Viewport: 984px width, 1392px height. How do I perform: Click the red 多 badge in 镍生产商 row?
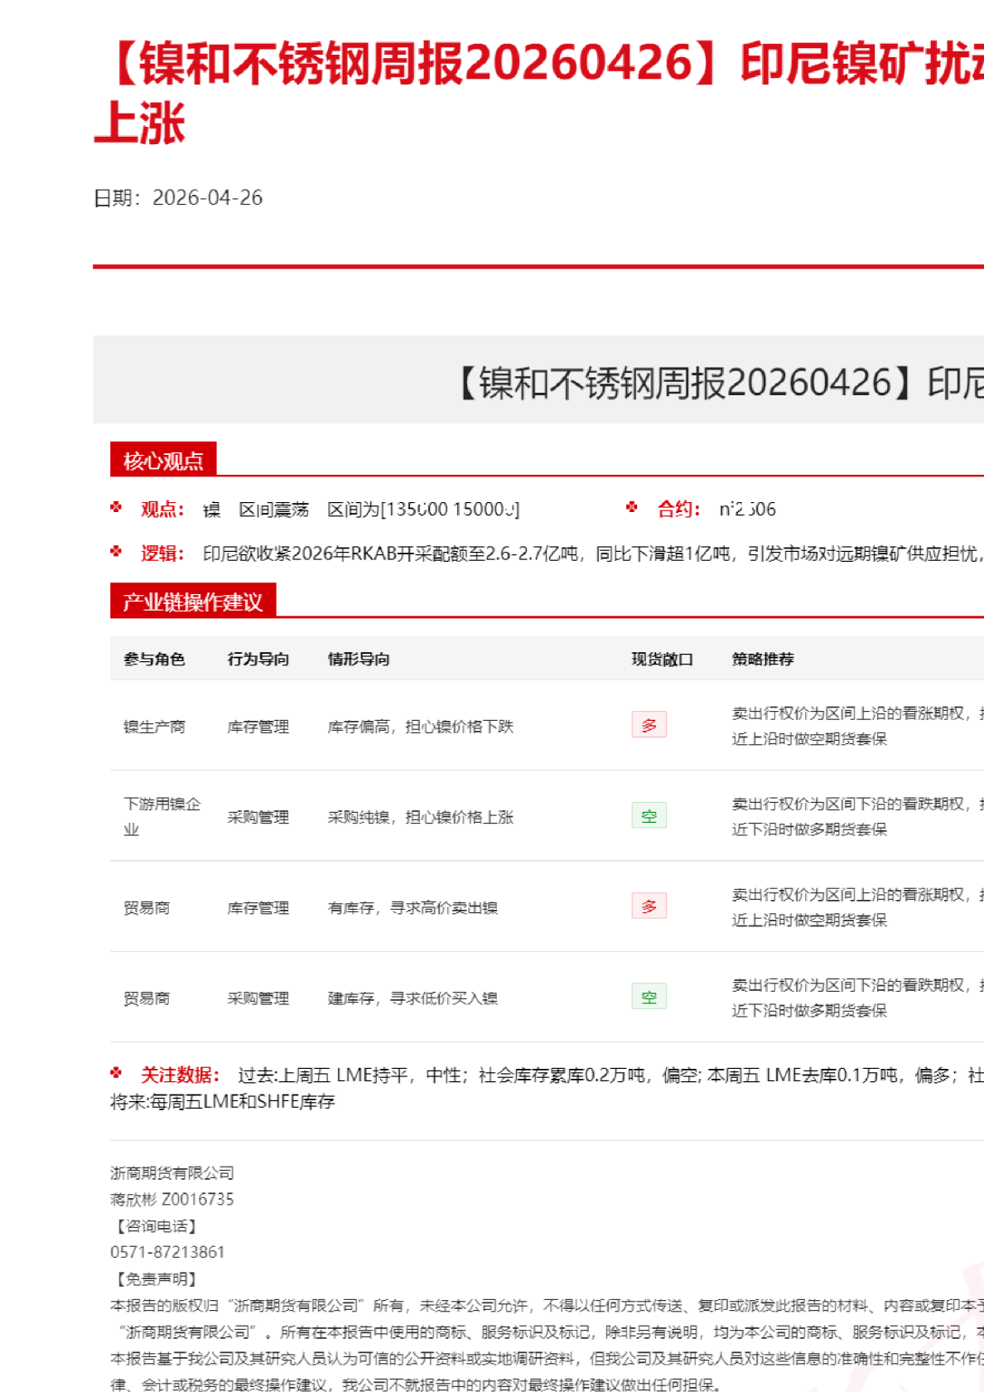click(649, 726)
